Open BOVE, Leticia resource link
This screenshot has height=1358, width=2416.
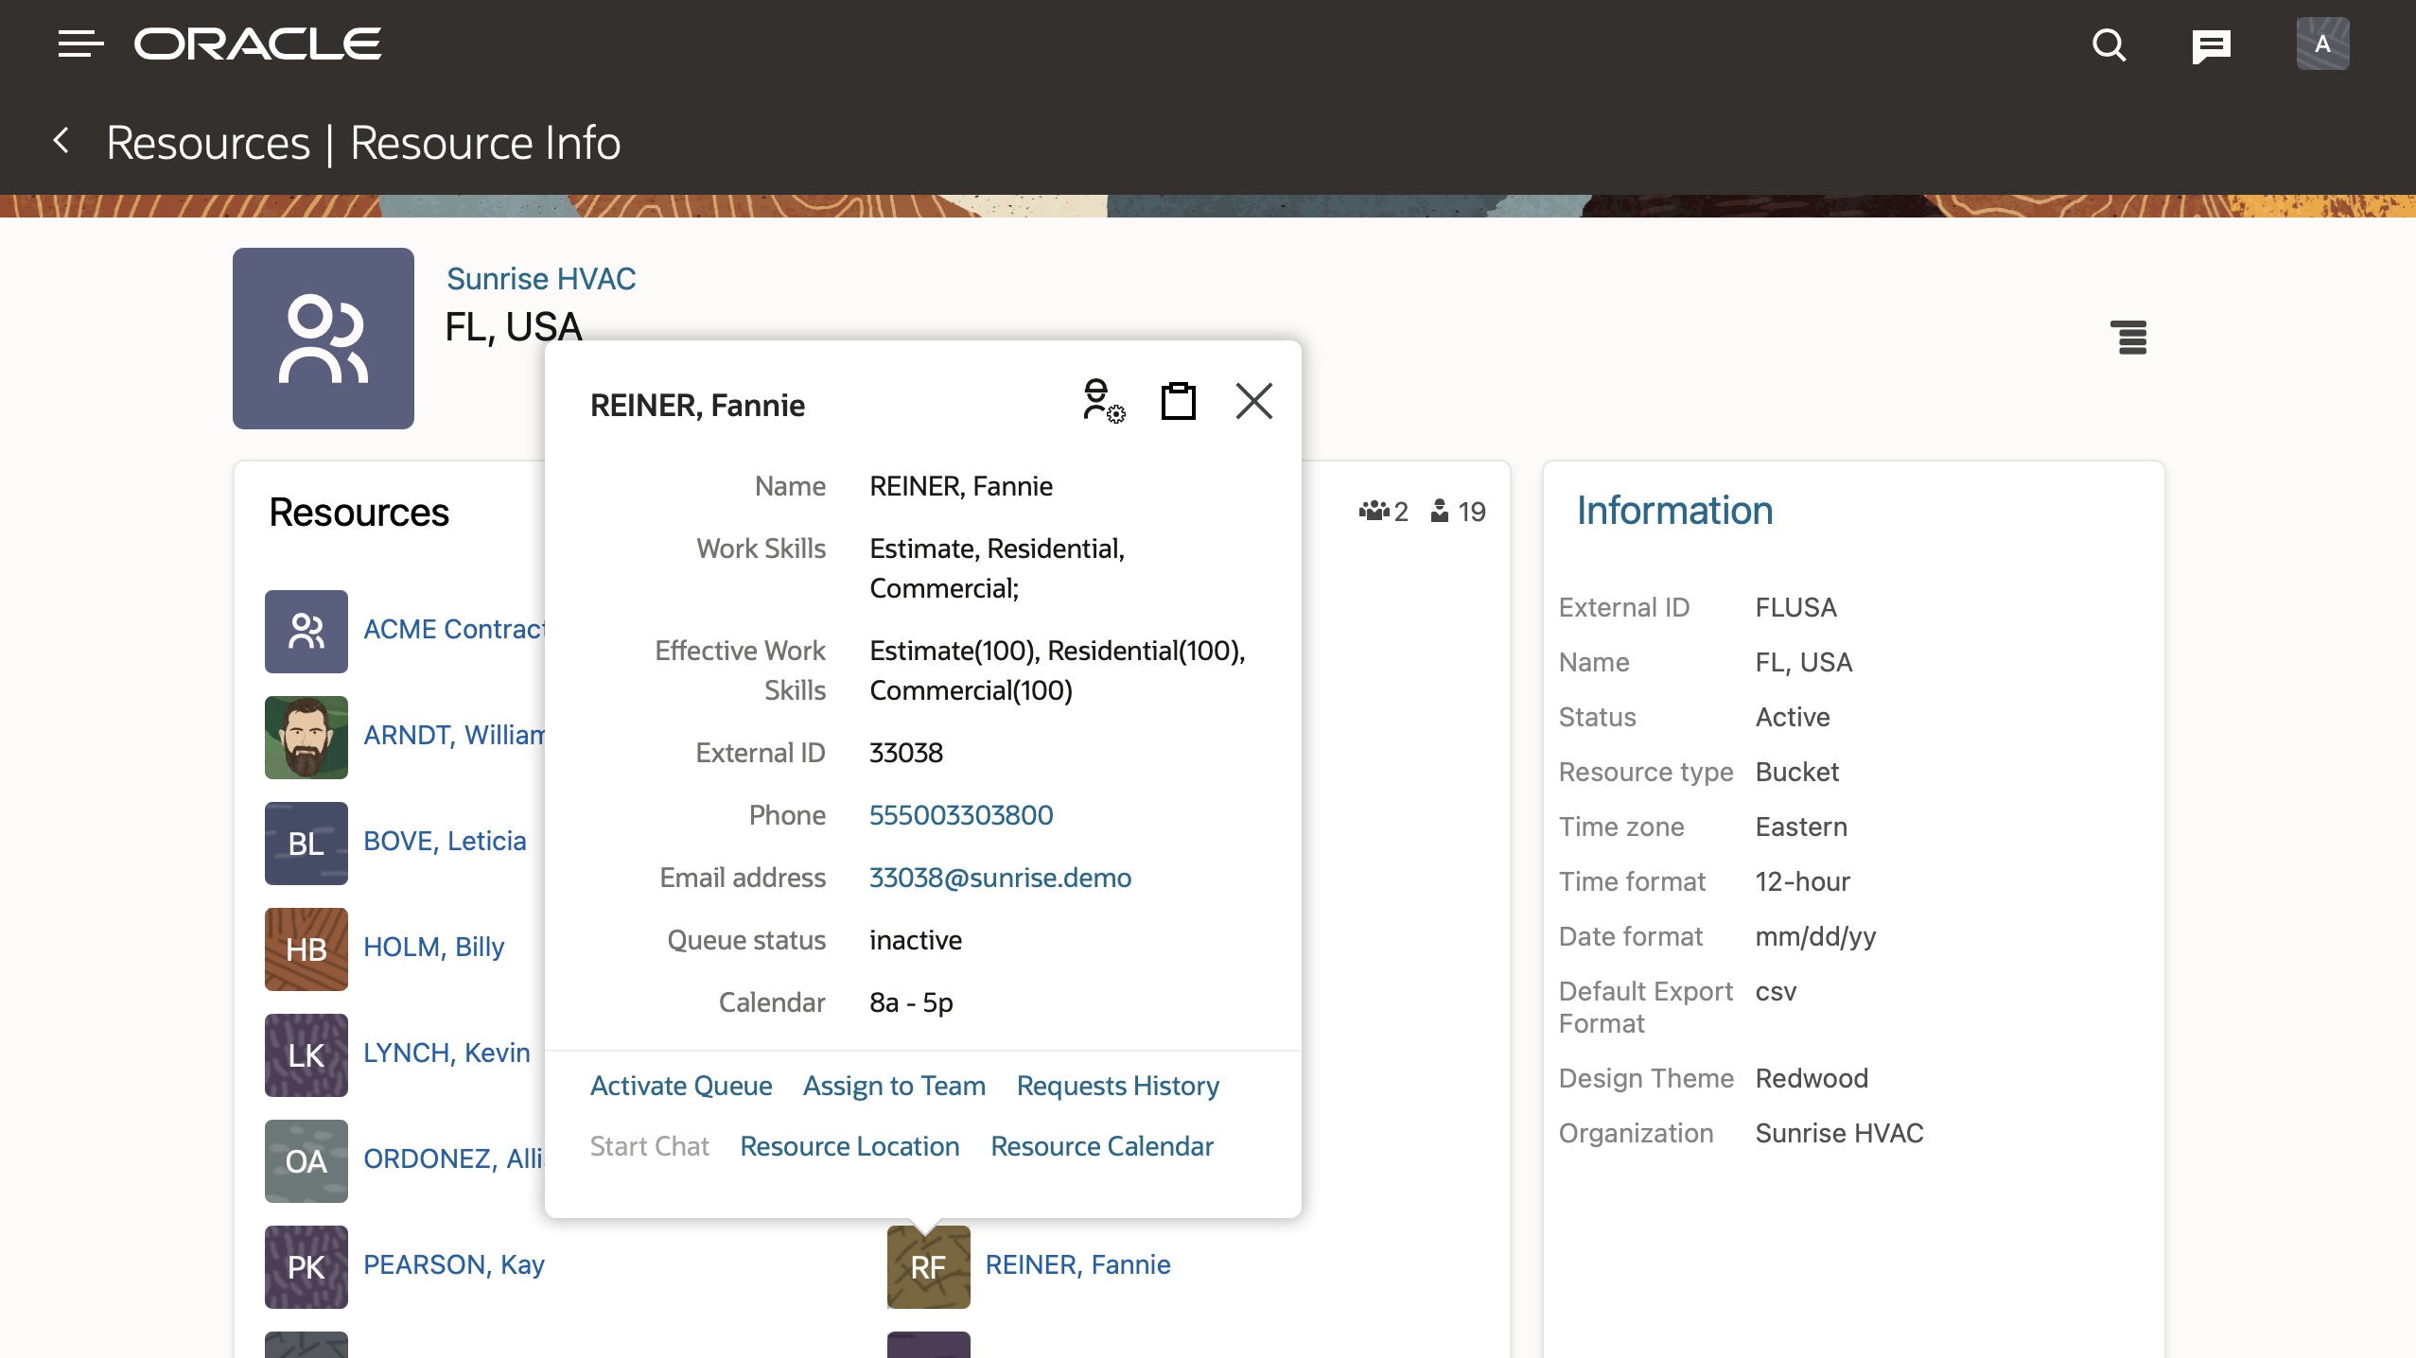445,841
